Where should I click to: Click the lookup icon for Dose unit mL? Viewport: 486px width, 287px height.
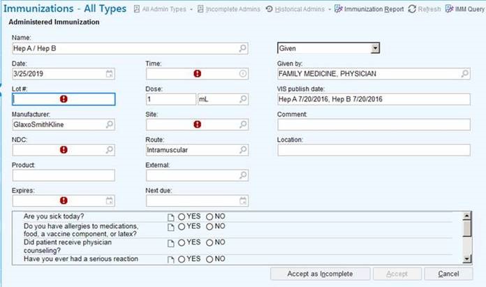coord(243,99)
